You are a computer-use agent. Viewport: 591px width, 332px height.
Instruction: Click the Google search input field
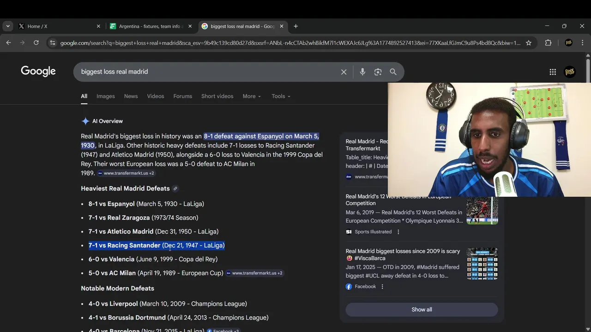[x=208, y=72]
